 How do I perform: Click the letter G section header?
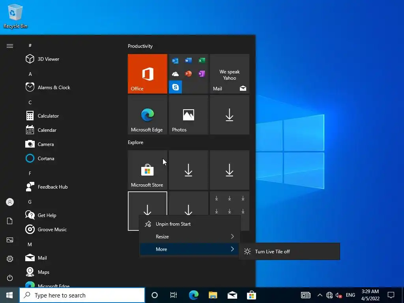coord(30,202)
